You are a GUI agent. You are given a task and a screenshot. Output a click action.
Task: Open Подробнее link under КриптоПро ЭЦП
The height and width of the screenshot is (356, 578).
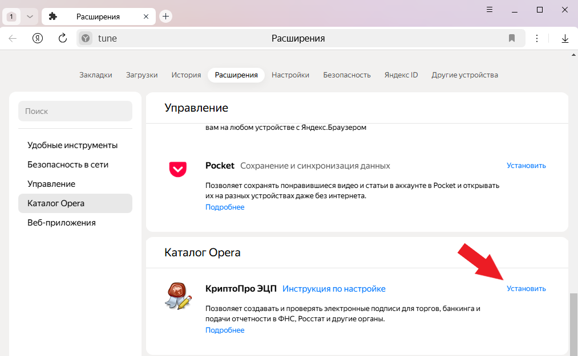(x=225, y=330)
